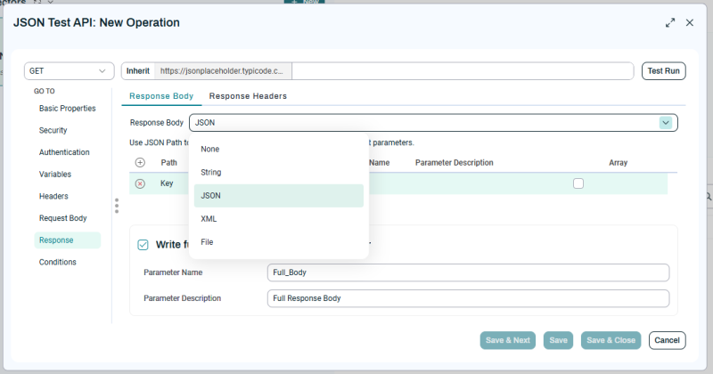Image resolution: width=713 pixels, height=374 pixels.
Task: Click the Parameter Description input field
Action: [467, 298]
